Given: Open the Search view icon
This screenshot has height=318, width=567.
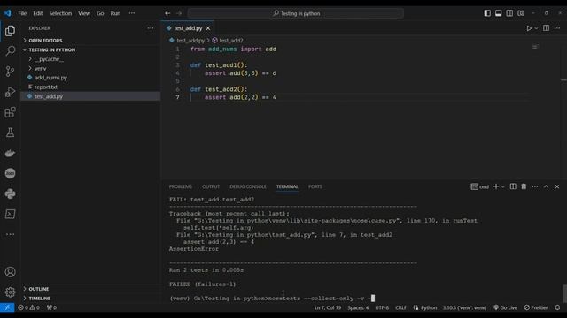Looking at the screenshot, I should 10,51.
